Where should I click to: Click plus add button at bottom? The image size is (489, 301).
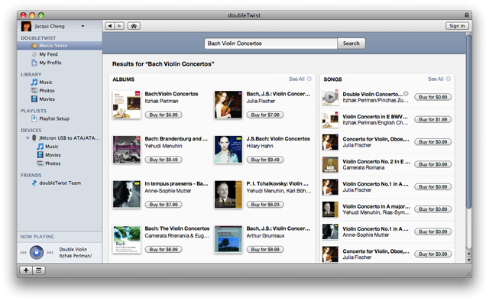click(x=26, y=270)
